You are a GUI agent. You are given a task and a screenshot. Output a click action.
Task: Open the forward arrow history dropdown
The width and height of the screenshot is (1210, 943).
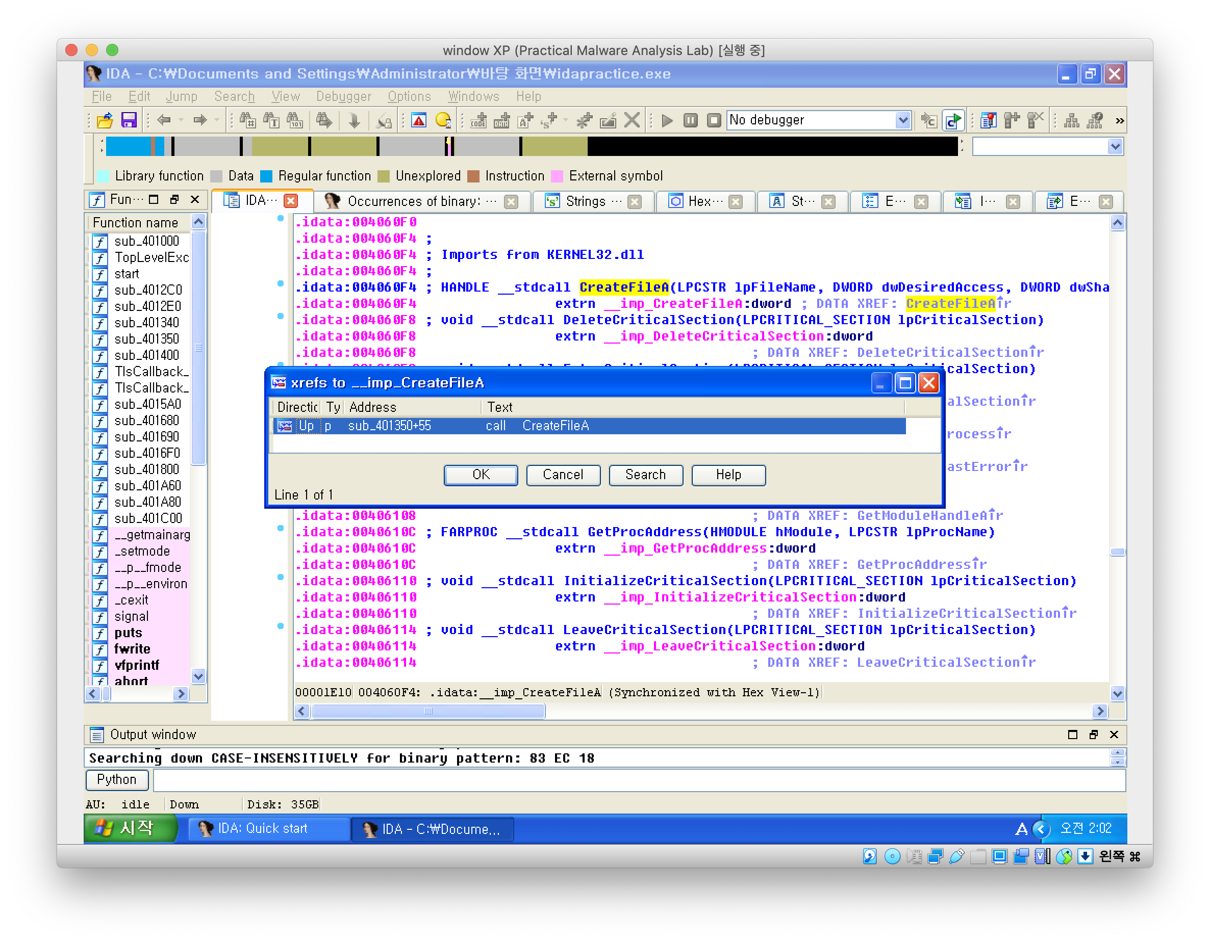coord(217,120)
